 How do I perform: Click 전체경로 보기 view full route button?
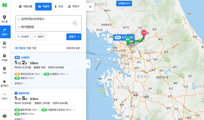click(x=124, y=3)
